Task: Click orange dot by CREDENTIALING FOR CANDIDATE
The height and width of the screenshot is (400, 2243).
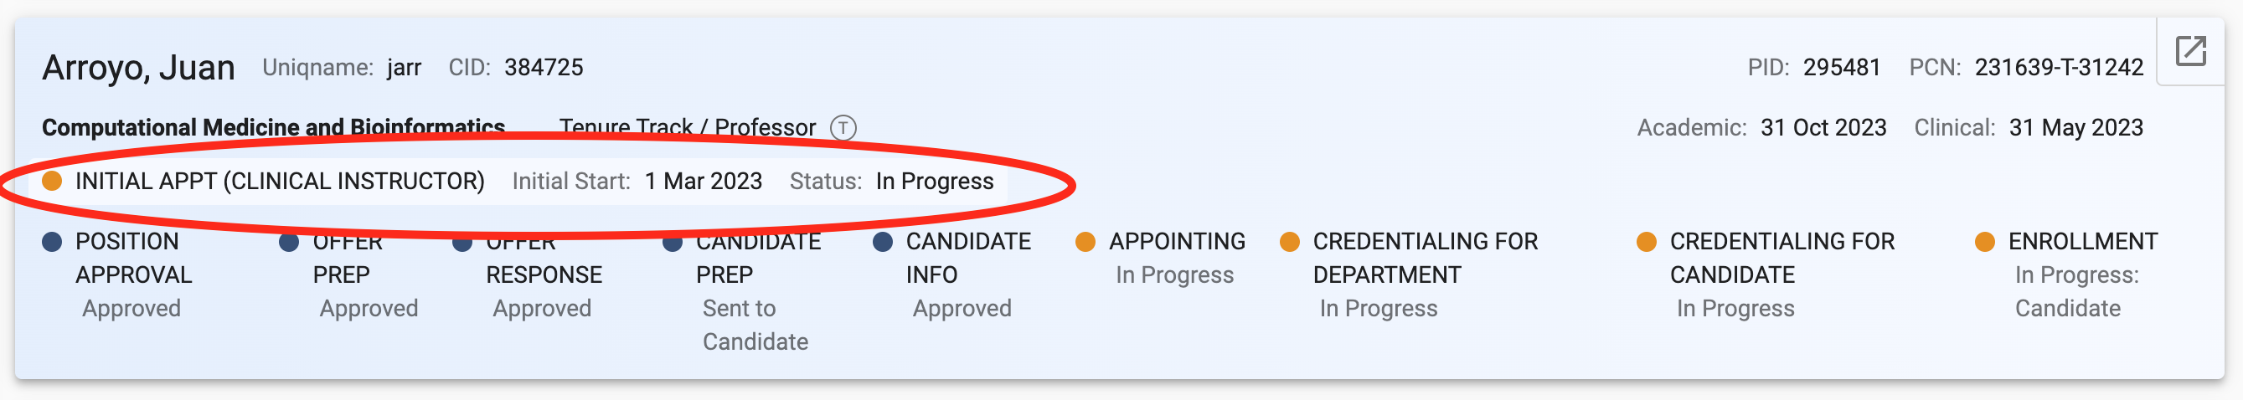Action: 1647,242
